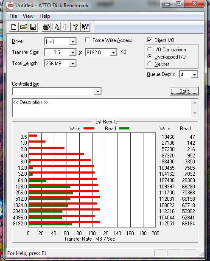
Task: Enable the Force Write Access checkbox
Action: point(87,40)
